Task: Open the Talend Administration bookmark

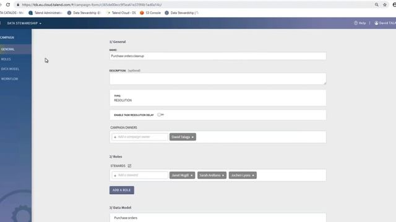Action: point(45,13)
